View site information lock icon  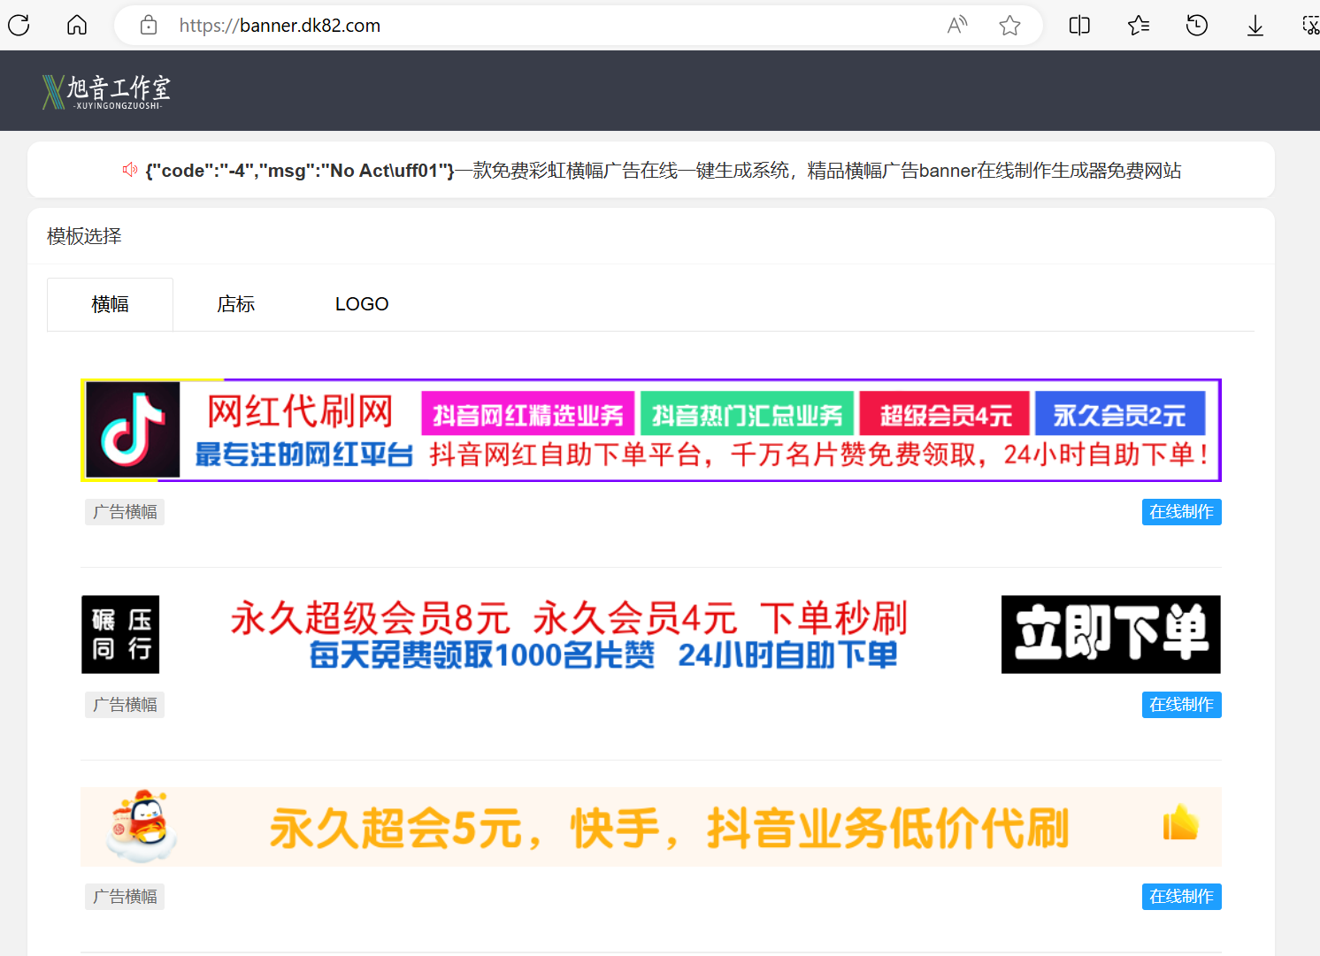pos(149,26)
